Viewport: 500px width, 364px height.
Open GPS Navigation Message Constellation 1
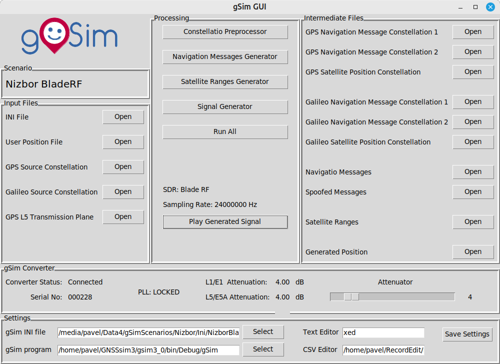(473, 32)
